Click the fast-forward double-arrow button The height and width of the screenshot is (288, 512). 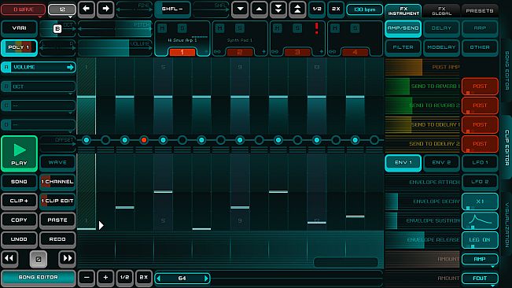[x=68, y=258]
